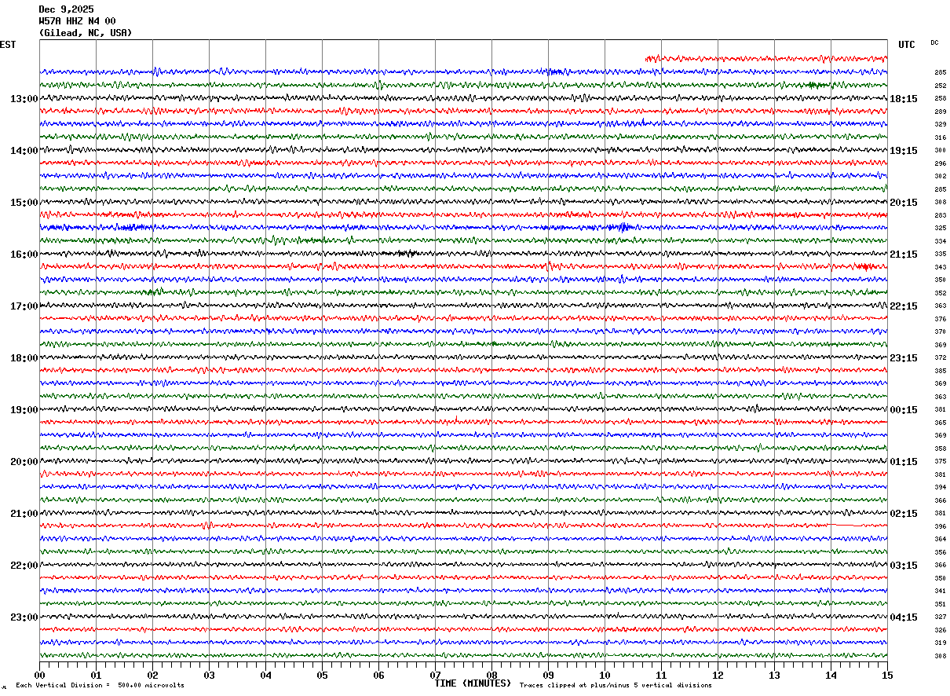The height and width of the screenshot is (696, 950).
Task: Click minute tick label 11 on axis
Action: pos(661,675)
